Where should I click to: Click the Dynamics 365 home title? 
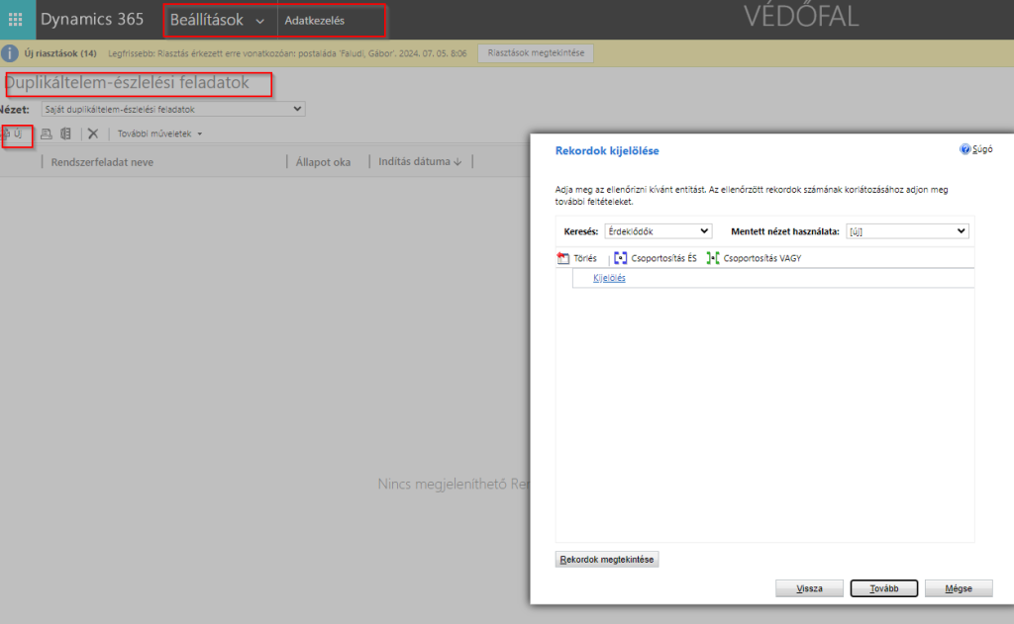click(x=92, y=20)
